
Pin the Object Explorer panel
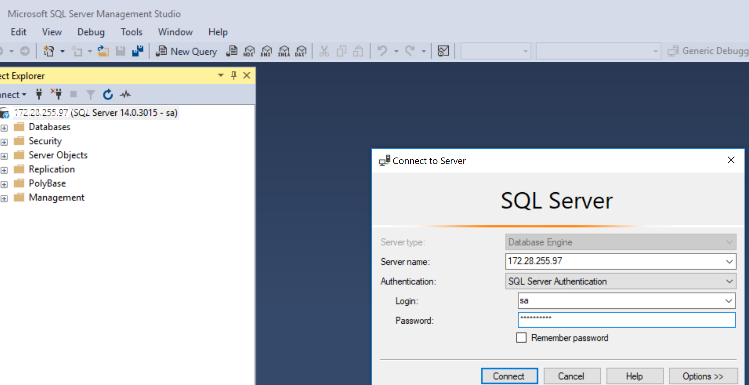(234, 75)
